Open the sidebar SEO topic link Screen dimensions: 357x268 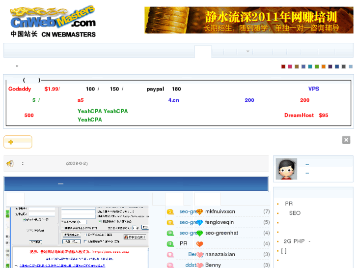[295, 213]
